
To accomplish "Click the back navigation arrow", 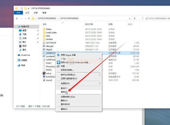I will click(17, 19).
